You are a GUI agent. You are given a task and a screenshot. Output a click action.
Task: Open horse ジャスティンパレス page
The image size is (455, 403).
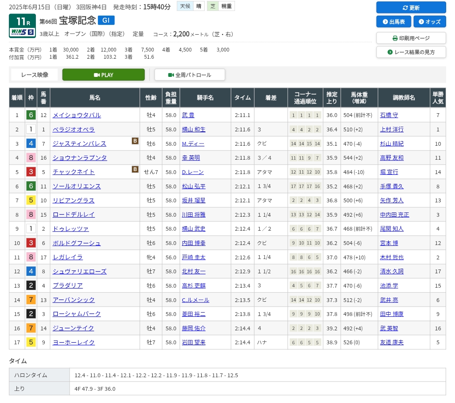(79, 144)
